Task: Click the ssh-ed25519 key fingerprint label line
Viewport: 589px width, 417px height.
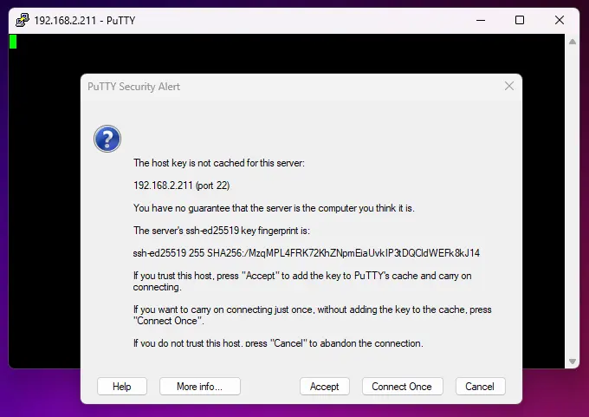Action: 222,231
